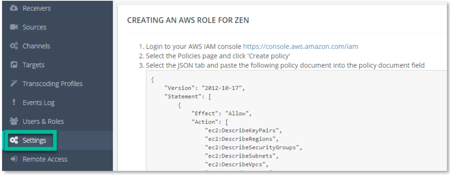The image size is (450, 175).
Task: Click the Channels gears icon
Action: coord(14,46)
